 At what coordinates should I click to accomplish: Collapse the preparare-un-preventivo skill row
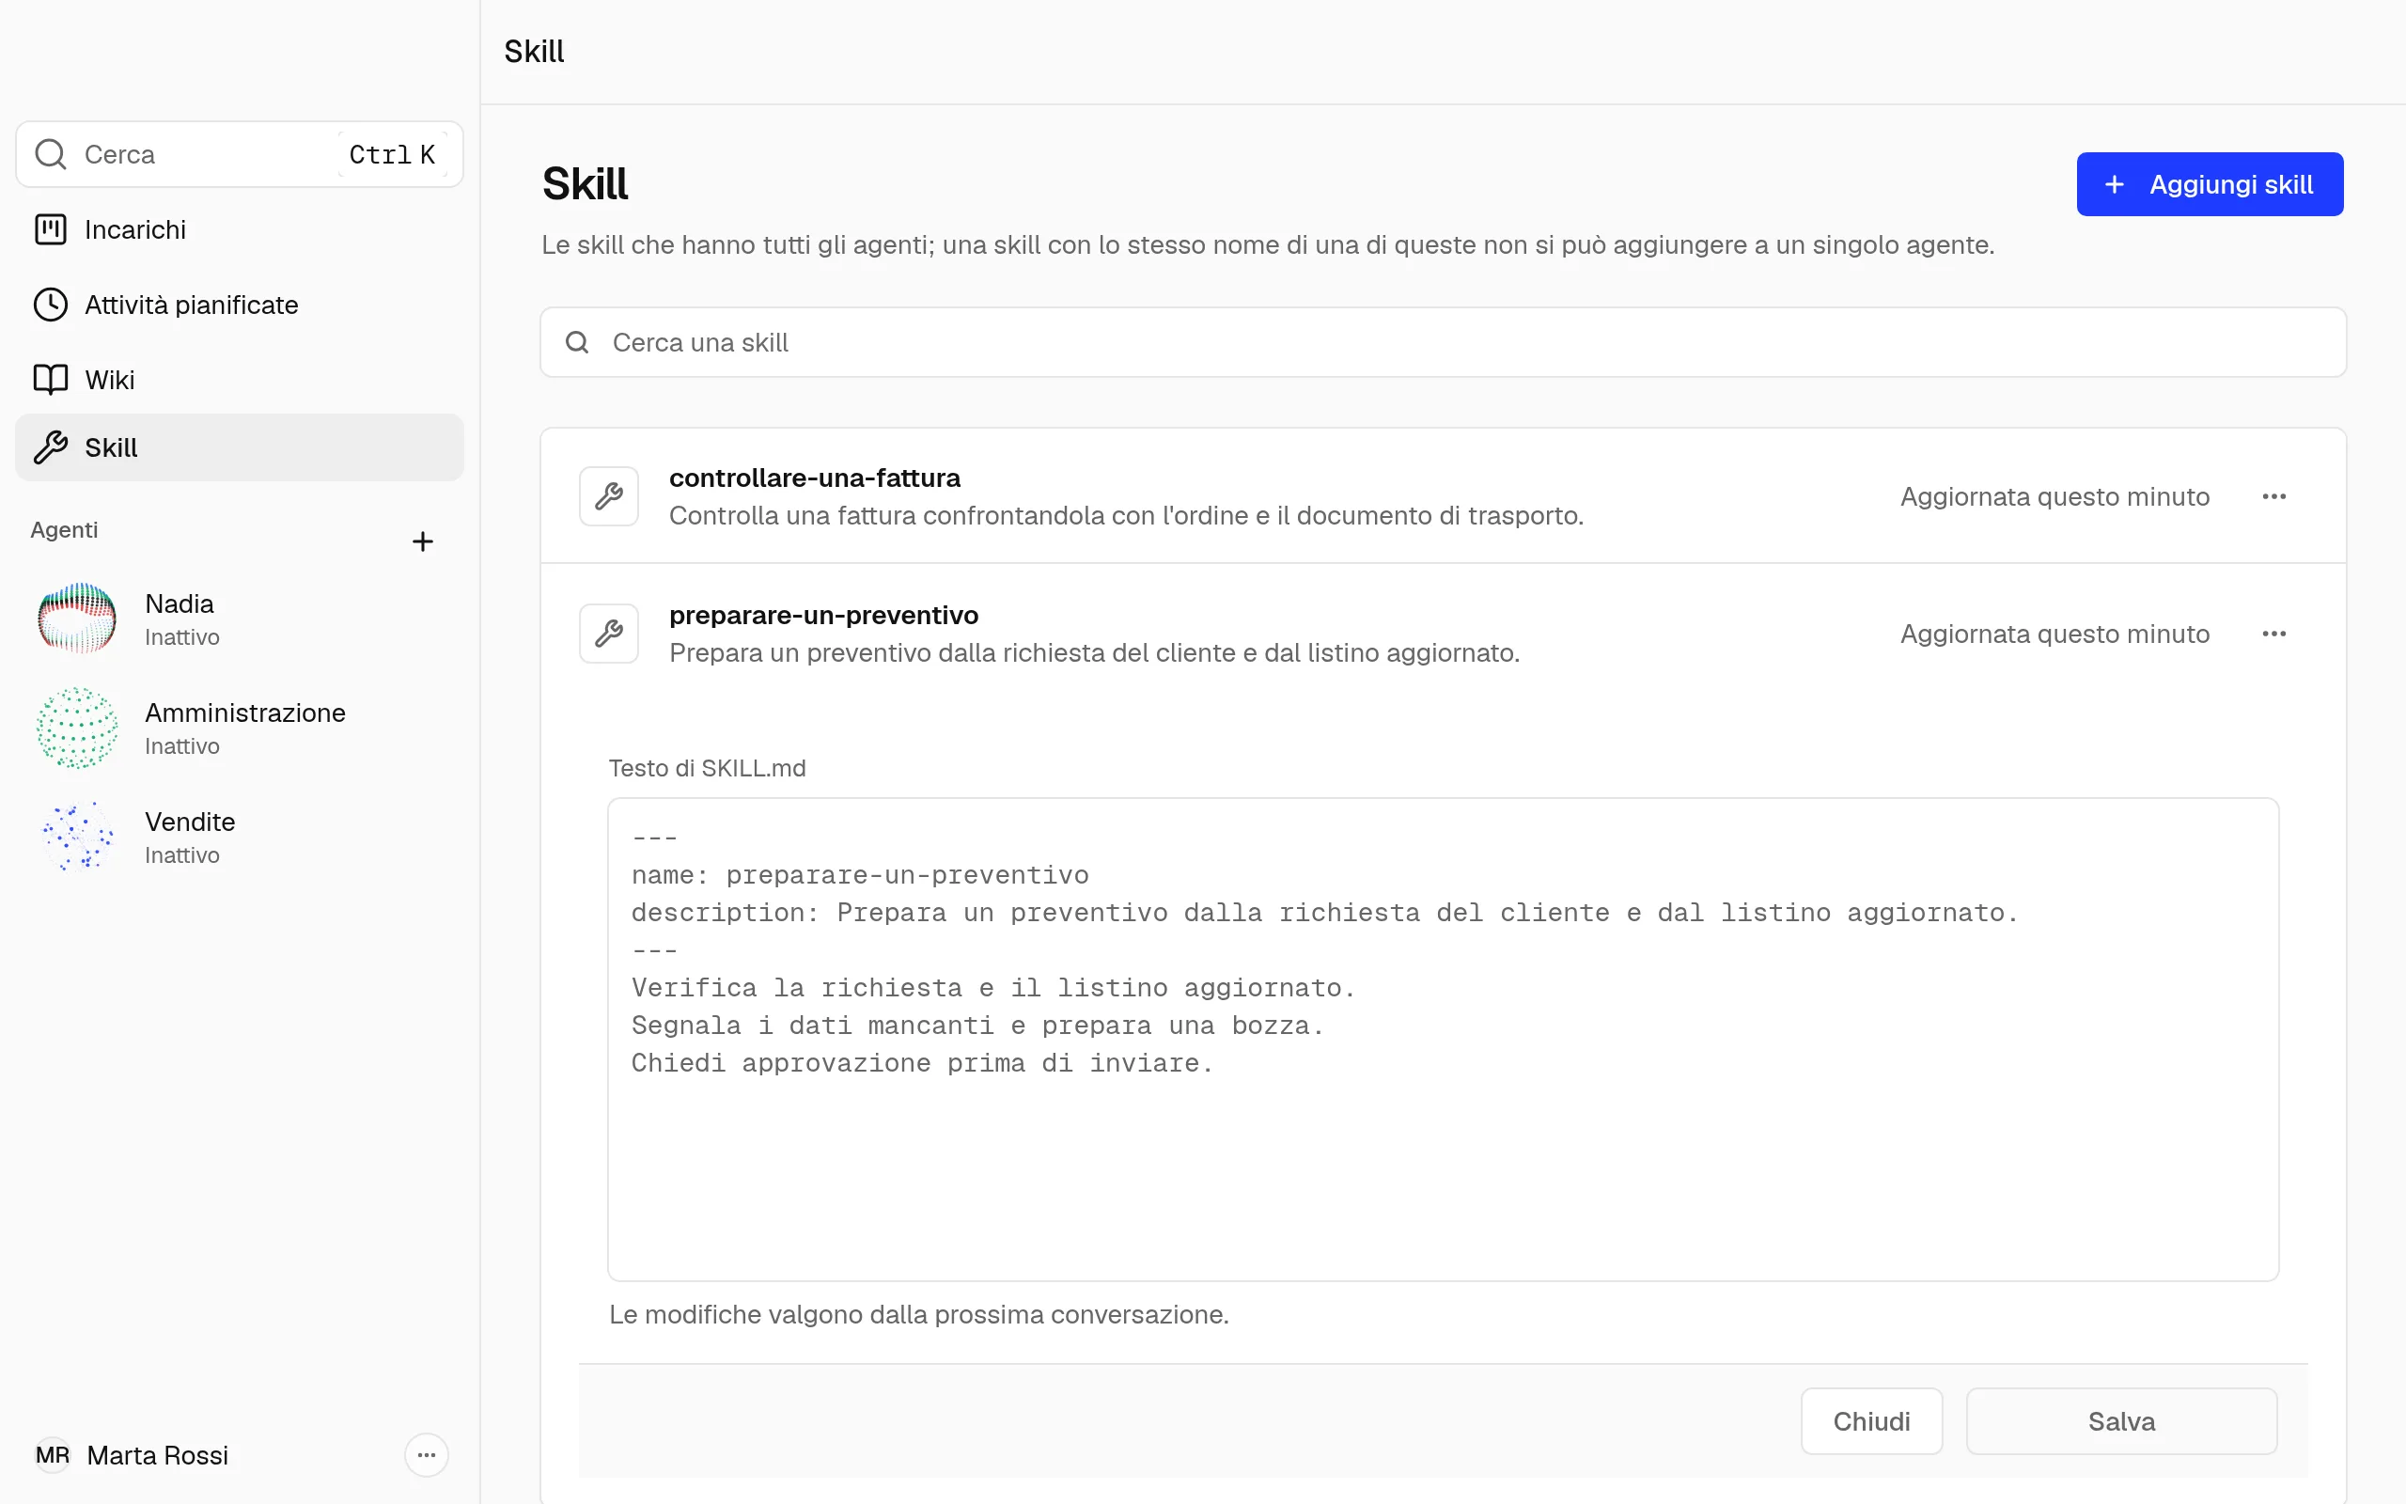pos(1443,634)
